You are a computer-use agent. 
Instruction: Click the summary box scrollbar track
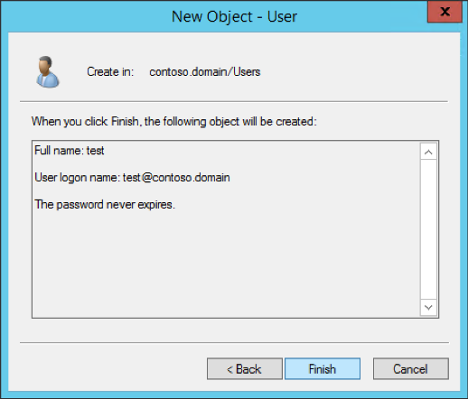(428, 229)
